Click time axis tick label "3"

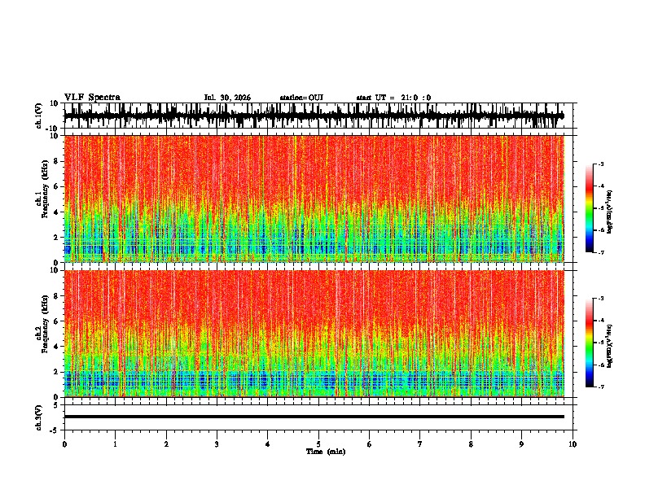pos(217,444)
